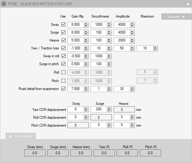Increase the Road detail smoothness value
This screenshot has width=192, height=163.
[x=109, y=88]
